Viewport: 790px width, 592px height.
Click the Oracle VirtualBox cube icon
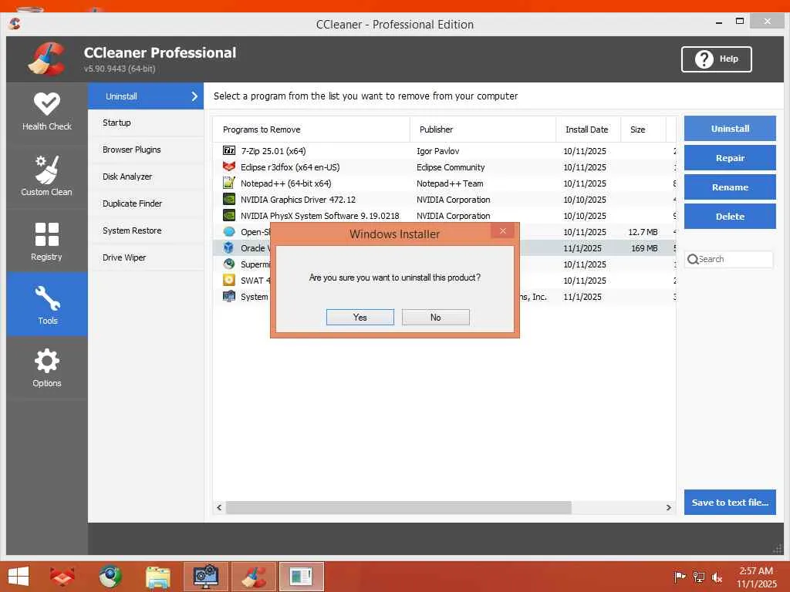228,247
